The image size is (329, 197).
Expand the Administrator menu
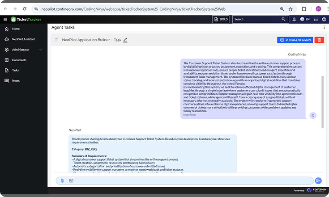tap(24, 50)
